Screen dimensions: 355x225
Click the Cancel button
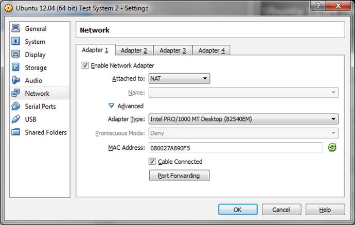[281, 210]
